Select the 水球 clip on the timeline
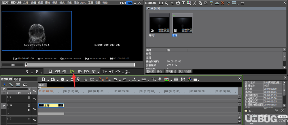288x125 pixels. (x=51, y=105)
